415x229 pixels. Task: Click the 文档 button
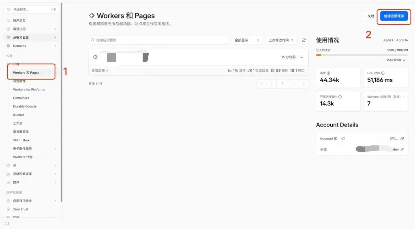(371, 16)
